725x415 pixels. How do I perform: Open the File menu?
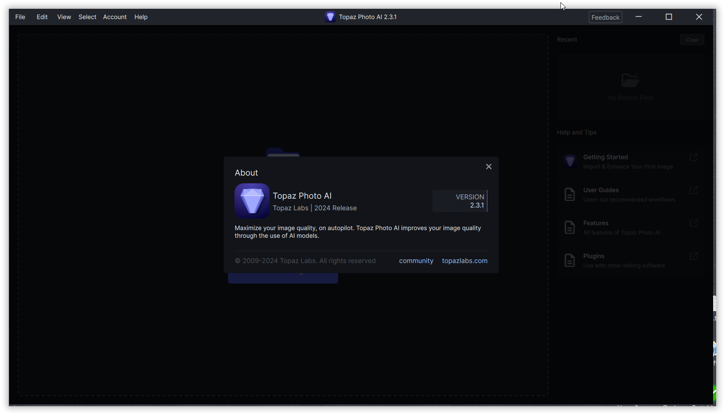pyautogui.click(x=20, y=17)
